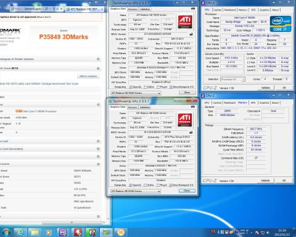The width and height of the screenshot is (296, 237).
Task: Expand the Card (Secondary) section
Action: [x=98, y=149]
